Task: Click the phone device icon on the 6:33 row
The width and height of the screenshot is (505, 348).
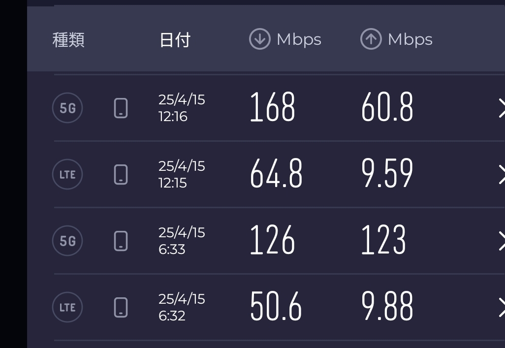Action: [121, 241]
